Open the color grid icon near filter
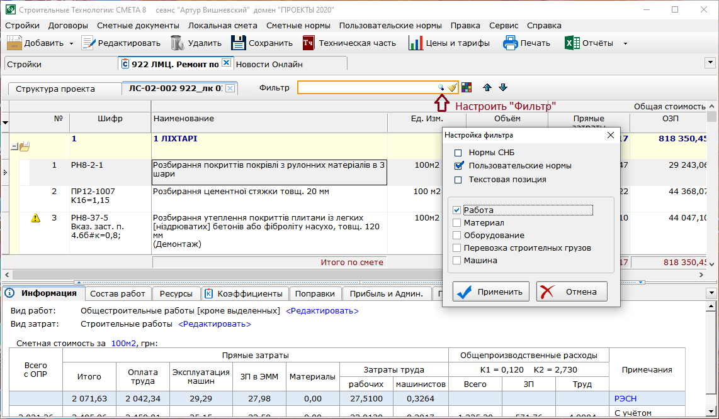The width and height of the screenshot is (719, 419). tap(467, 88)
